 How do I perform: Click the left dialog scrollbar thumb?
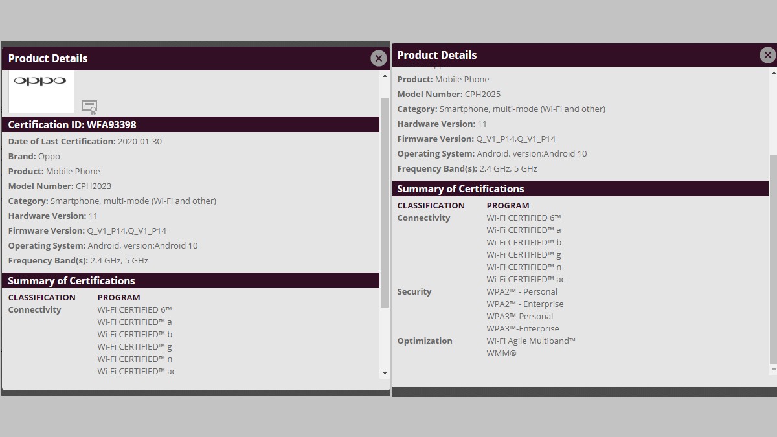tap(385, 203)
